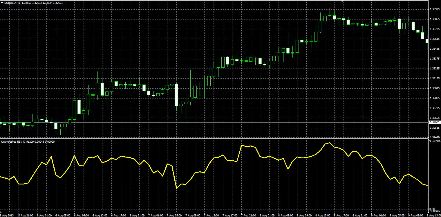Click the 5 Aug 21:00 time label

(x=25, y=215)
